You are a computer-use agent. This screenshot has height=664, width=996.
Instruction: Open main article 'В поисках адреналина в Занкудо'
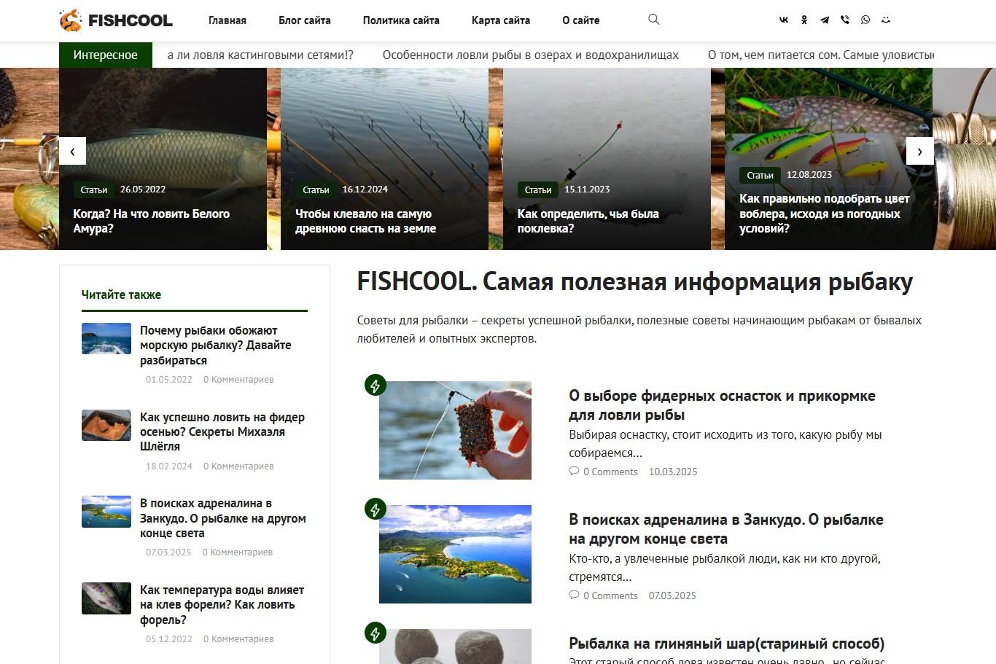[x=726, y=529]
